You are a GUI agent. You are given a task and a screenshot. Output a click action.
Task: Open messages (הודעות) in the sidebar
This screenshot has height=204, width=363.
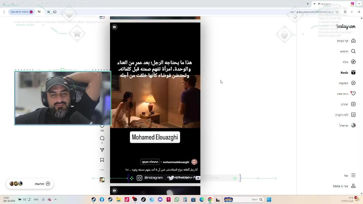[347, 83]
